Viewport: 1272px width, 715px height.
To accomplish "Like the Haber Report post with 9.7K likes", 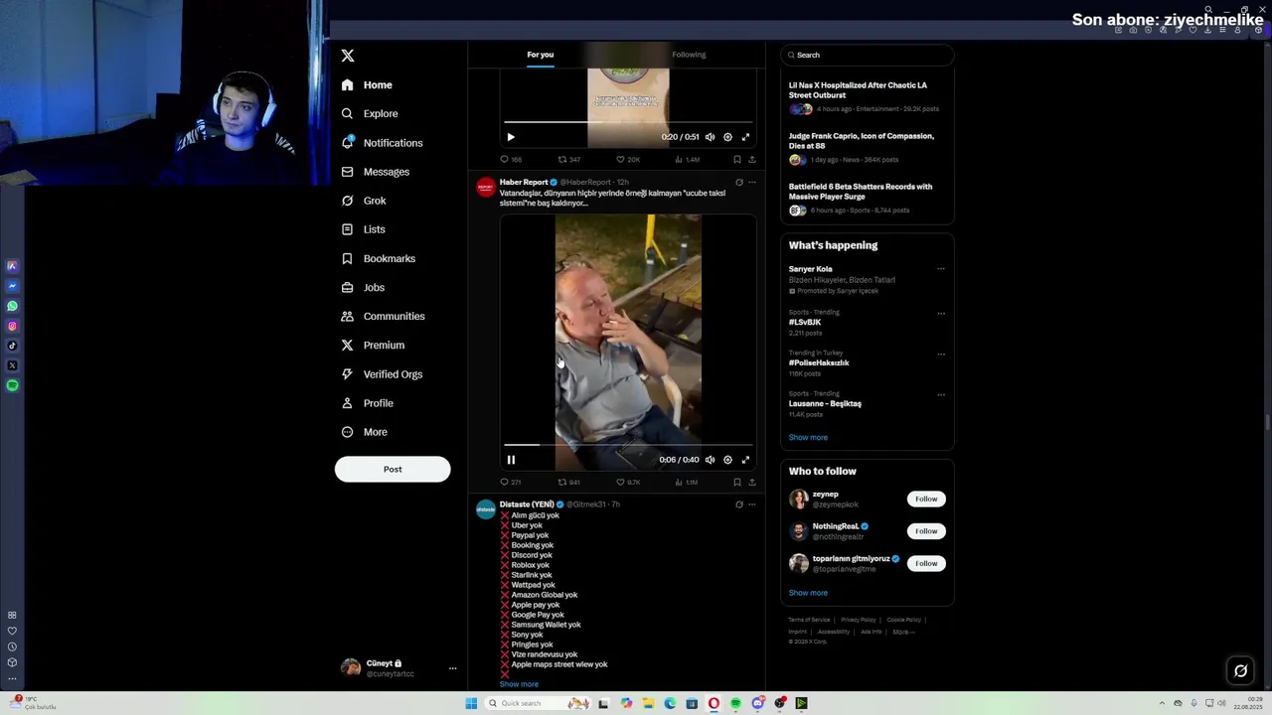I will (x=627, y=482).
